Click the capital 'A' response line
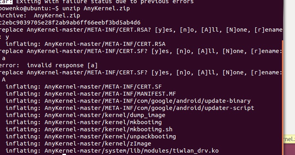 4,79
